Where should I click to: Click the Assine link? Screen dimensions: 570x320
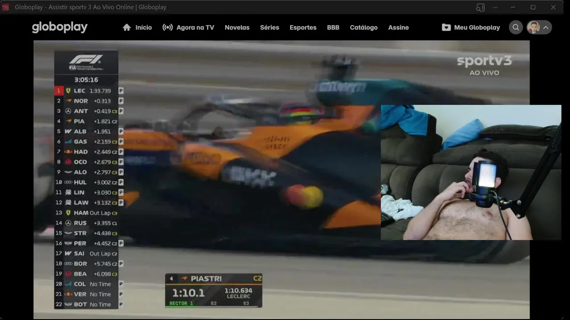coord(398,28)
